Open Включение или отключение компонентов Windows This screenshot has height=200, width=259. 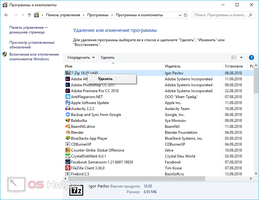[34, 57]
